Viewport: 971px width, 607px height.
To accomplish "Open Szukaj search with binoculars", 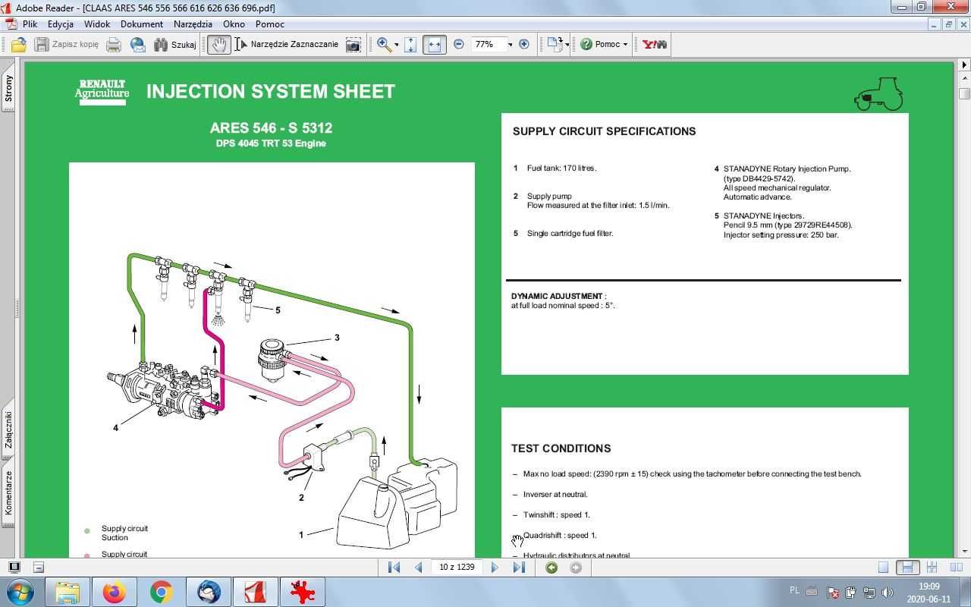I will click(174, 45).
